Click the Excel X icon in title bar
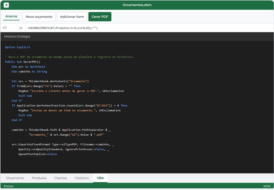 coord(6,5)
